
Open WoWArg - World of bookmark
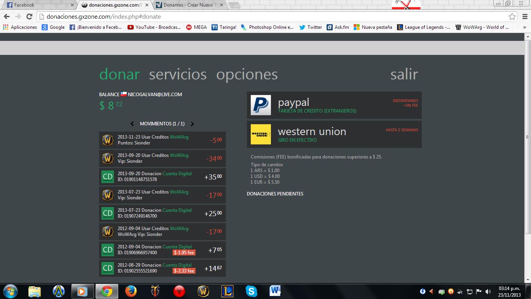(x=482, y=27)
